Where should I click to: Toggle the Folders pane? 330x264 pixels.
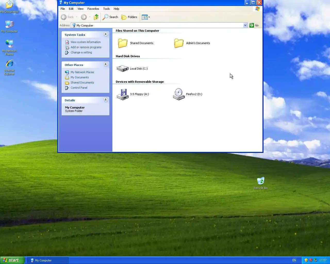click(129, 17)
